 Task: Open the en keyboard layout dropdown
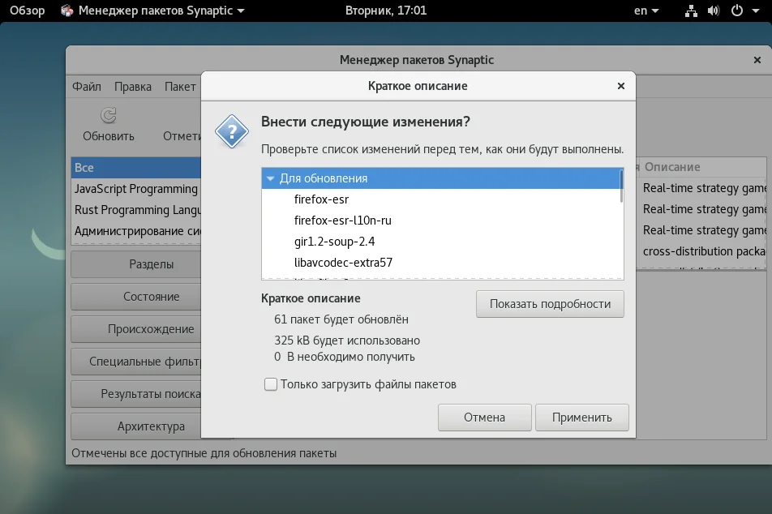(646, 11)
